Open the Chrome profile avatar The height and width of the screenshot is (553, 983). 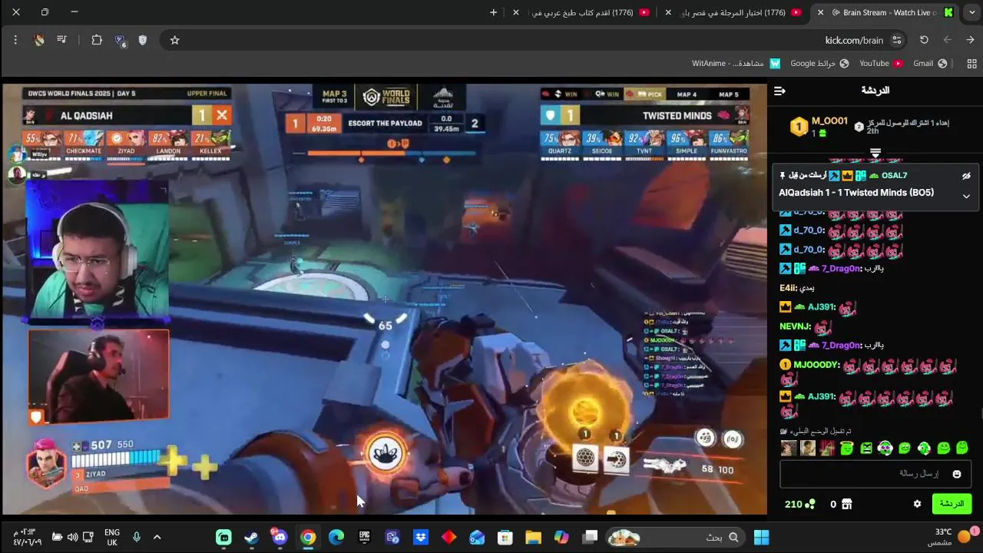pos(39,40)
